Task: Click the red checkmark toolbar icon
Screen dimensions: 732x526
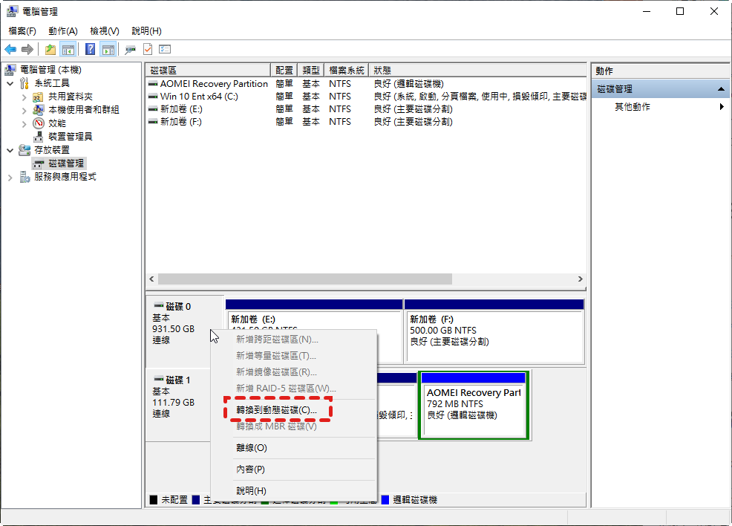Action: pos(148,49)
